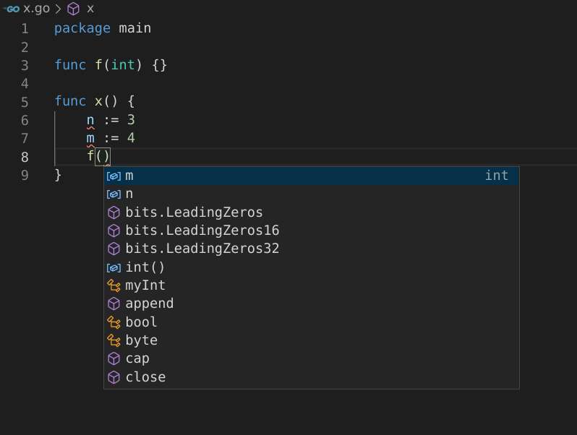Screen dimensions: 577x435
Task: Select int() from the autocomplete list
Action: (145, 267)
